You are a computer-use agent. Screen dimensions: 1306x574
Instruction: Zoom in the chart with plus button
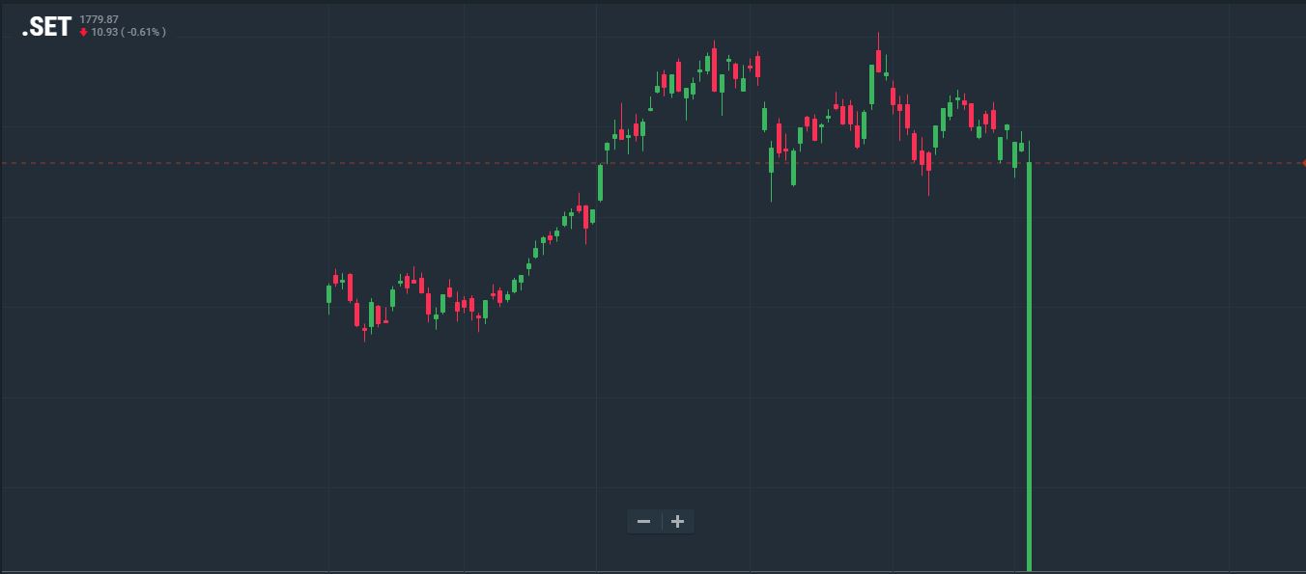pos(678,522)
